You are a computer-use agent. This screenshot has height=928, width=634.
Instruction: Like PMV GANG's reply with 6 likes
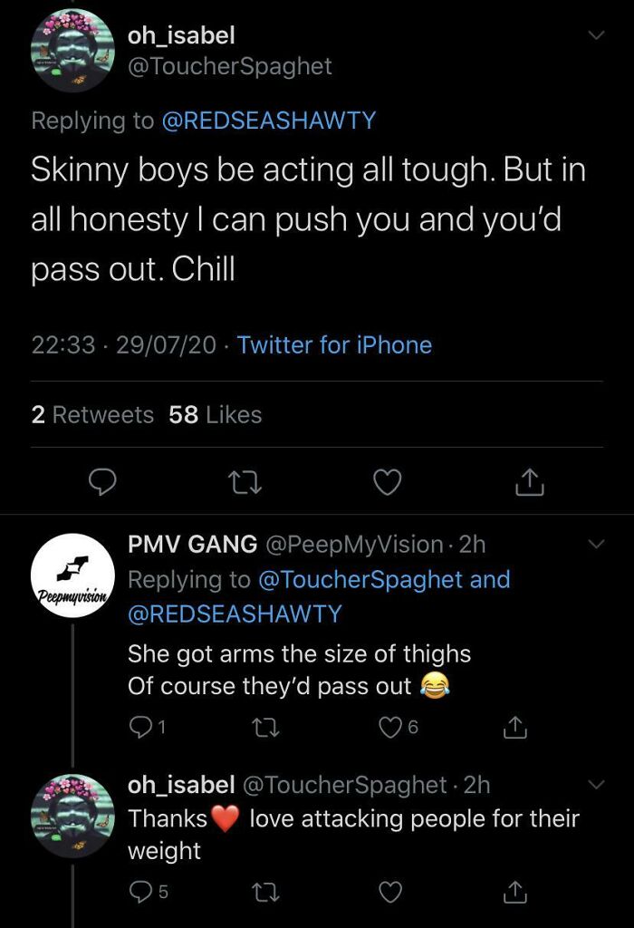coord(398,727)
